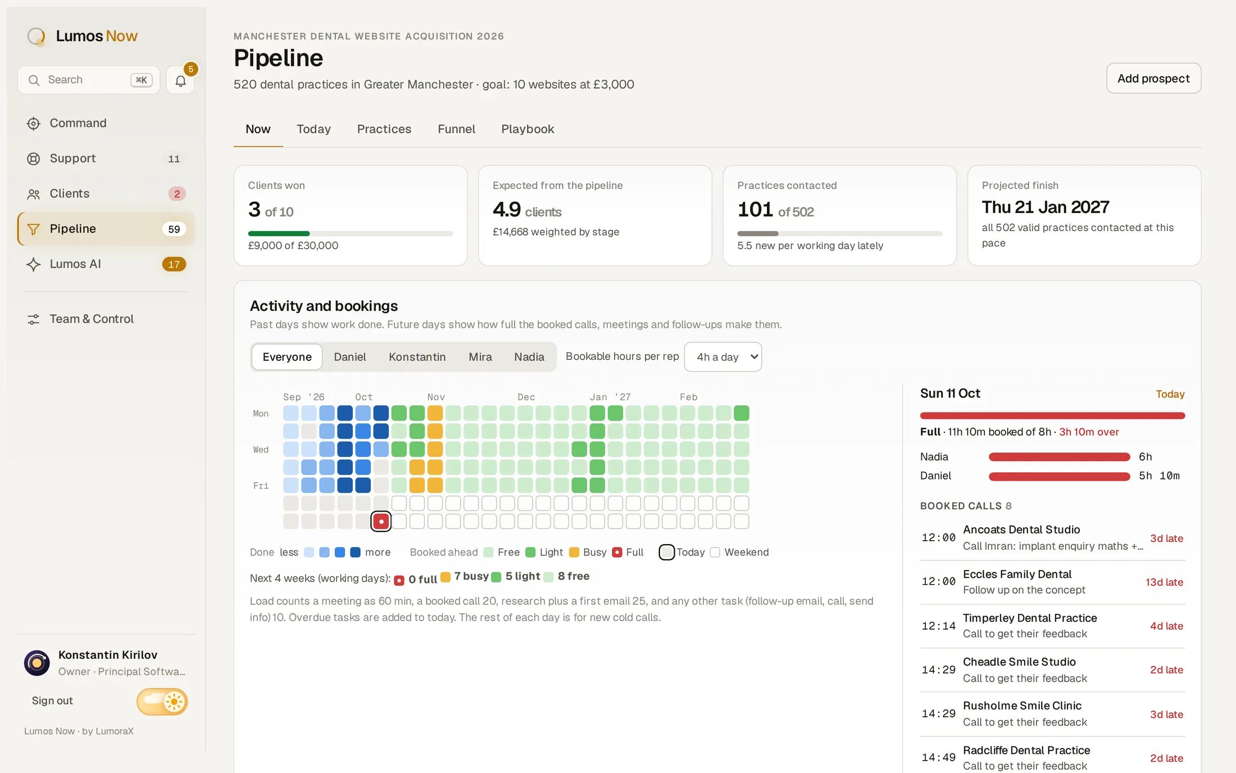Click Nadia's red load bar

1059,457
